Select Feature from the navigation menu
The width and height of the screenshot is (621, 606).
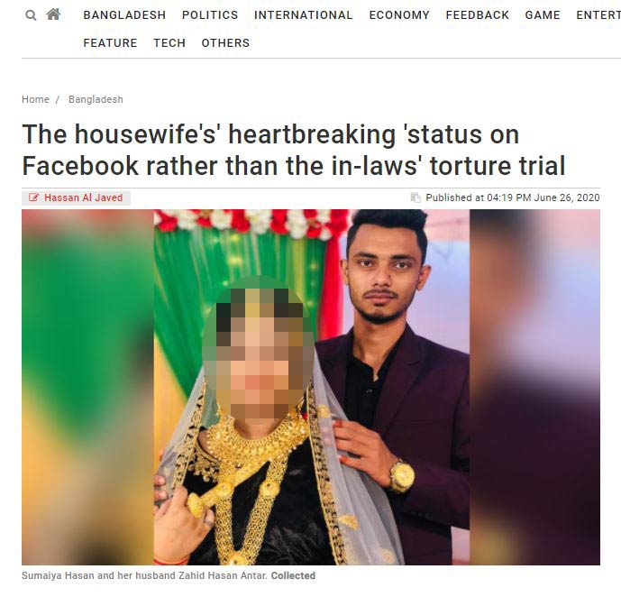[110, 42]
